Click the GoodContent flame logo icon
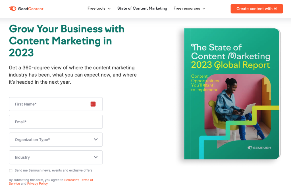291x188 pixels. click(x=13, y=9)
